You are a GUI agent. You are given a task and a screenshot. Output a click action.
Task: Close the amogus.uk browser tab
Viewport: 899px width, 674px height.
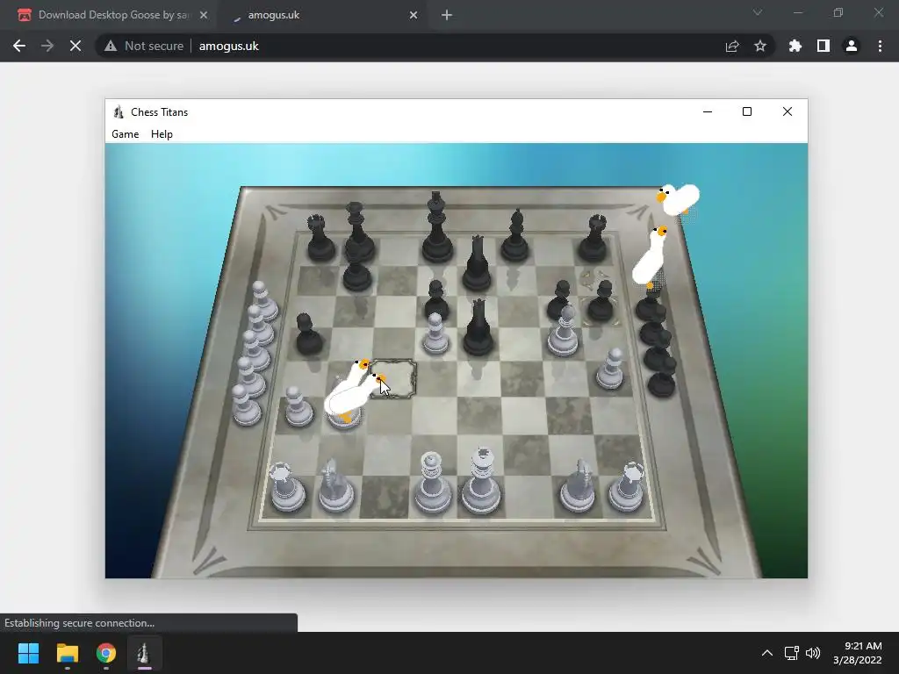pos(414,15)
